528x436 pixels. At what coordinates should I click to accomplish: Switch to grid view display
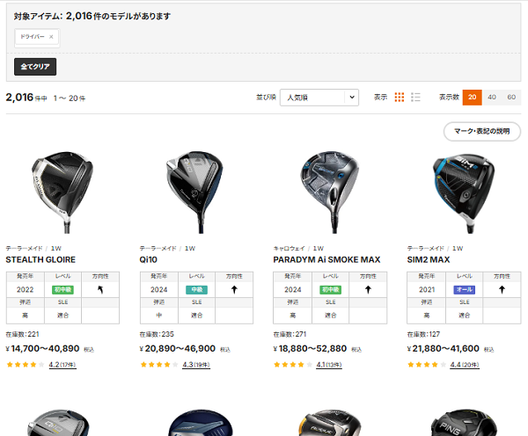point(400,98)
